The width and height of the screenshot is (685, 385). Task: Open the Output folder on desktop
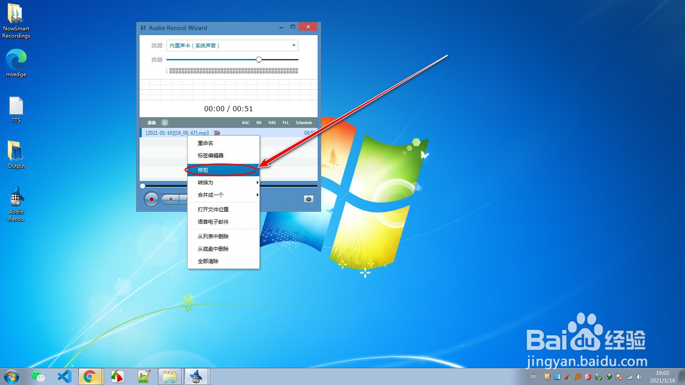[16, 155]
